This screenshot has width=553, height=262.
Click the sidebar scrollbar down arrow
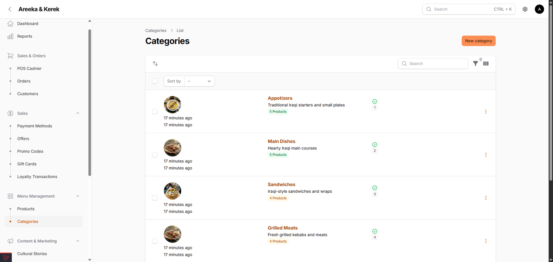90,260
